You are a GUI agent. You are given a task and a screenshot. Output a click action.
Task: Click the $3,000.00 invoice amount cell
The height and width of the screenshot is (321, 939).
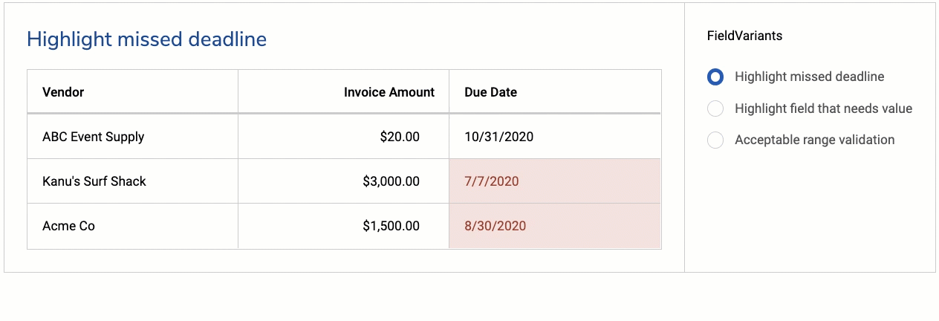tap(391, 181)
